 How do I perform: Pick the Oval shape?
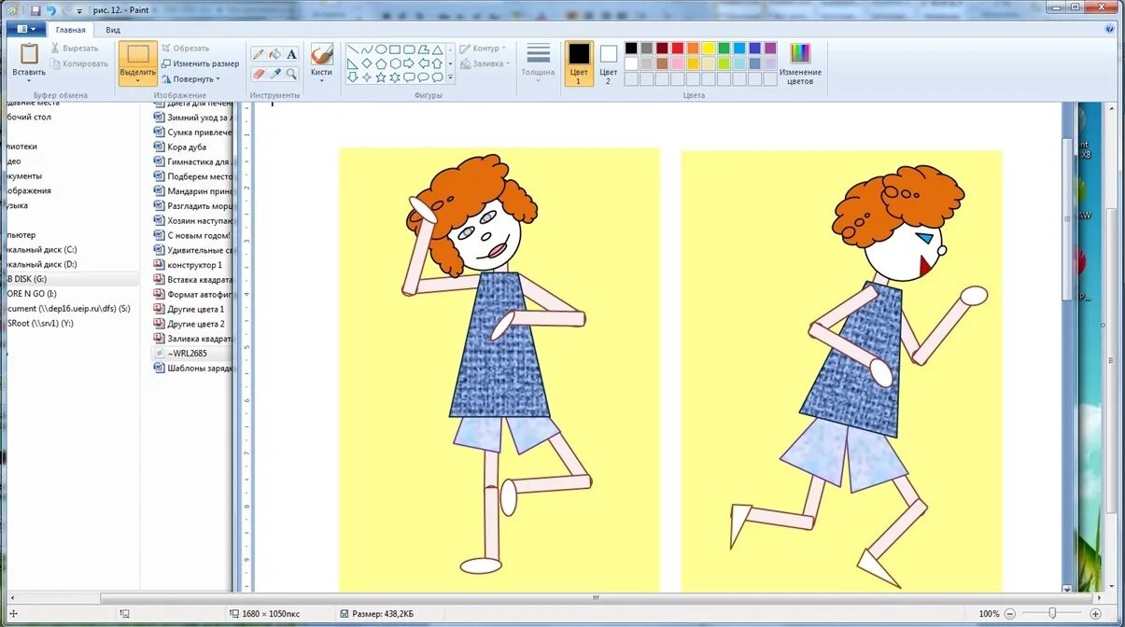click(381, 49)
